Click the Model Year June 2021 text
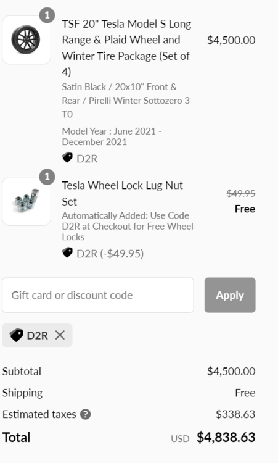278x463 pixels. coord(112,136)
